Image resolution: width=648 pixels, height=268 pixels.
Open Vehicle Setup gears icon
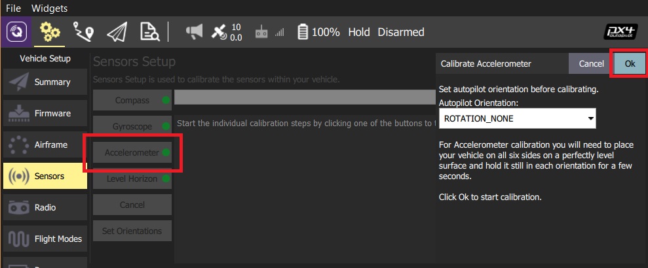click(50, 32)
